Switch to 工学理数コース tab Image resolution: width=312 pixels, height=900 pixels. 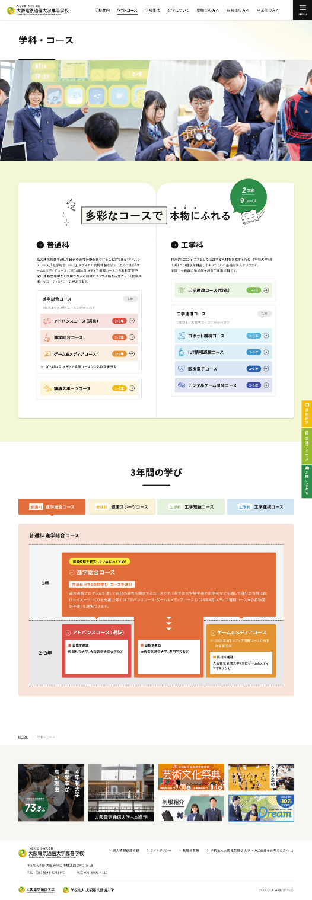[x=191, y=507]
